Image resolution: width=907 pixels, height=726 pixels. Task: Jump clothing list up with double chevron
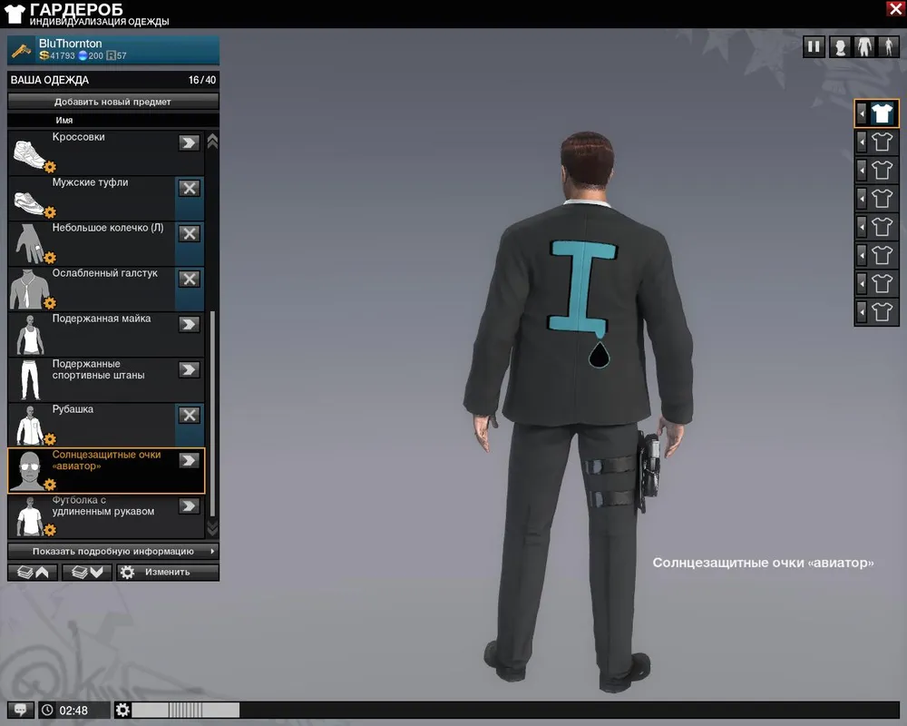click(x=212, y=142)
